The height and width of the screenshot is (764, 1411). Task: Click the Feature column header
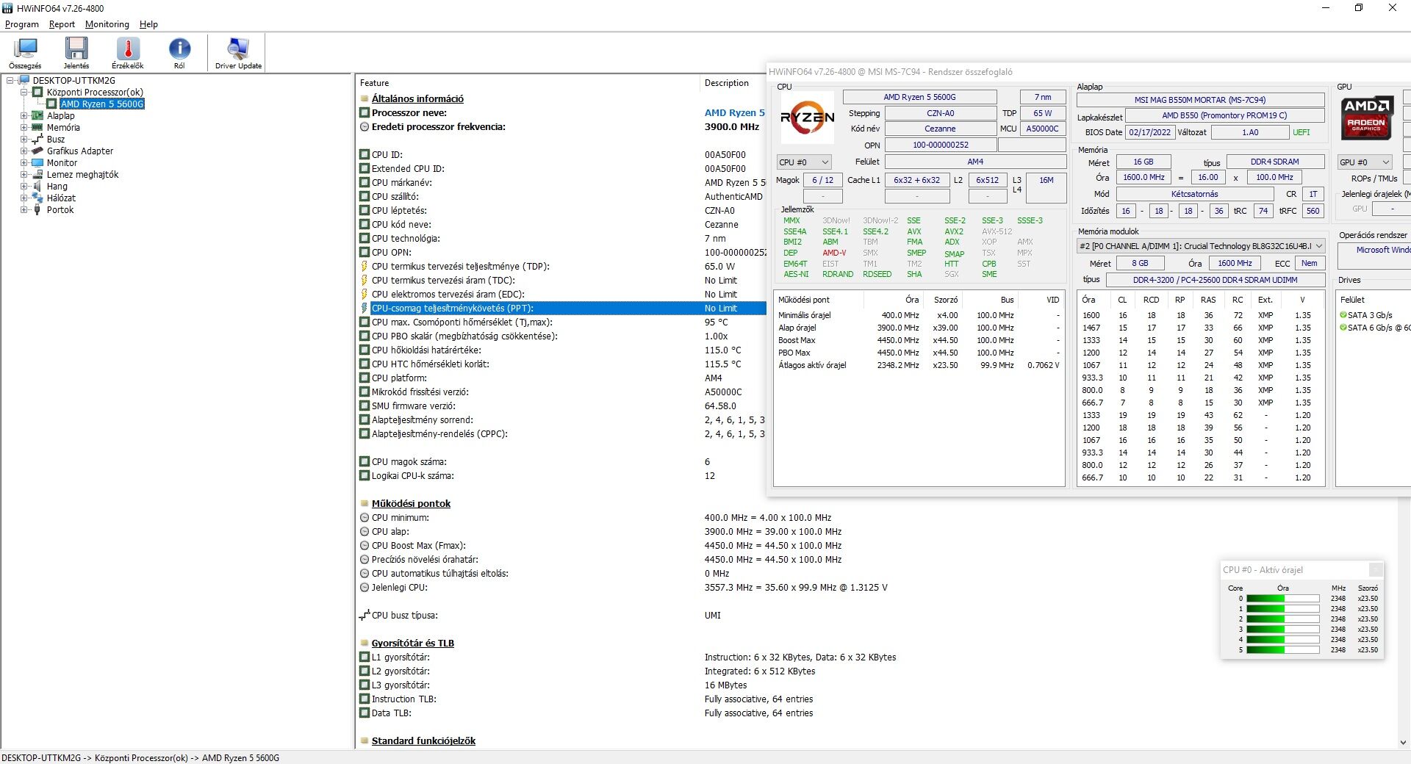click(x=527, y=83)
